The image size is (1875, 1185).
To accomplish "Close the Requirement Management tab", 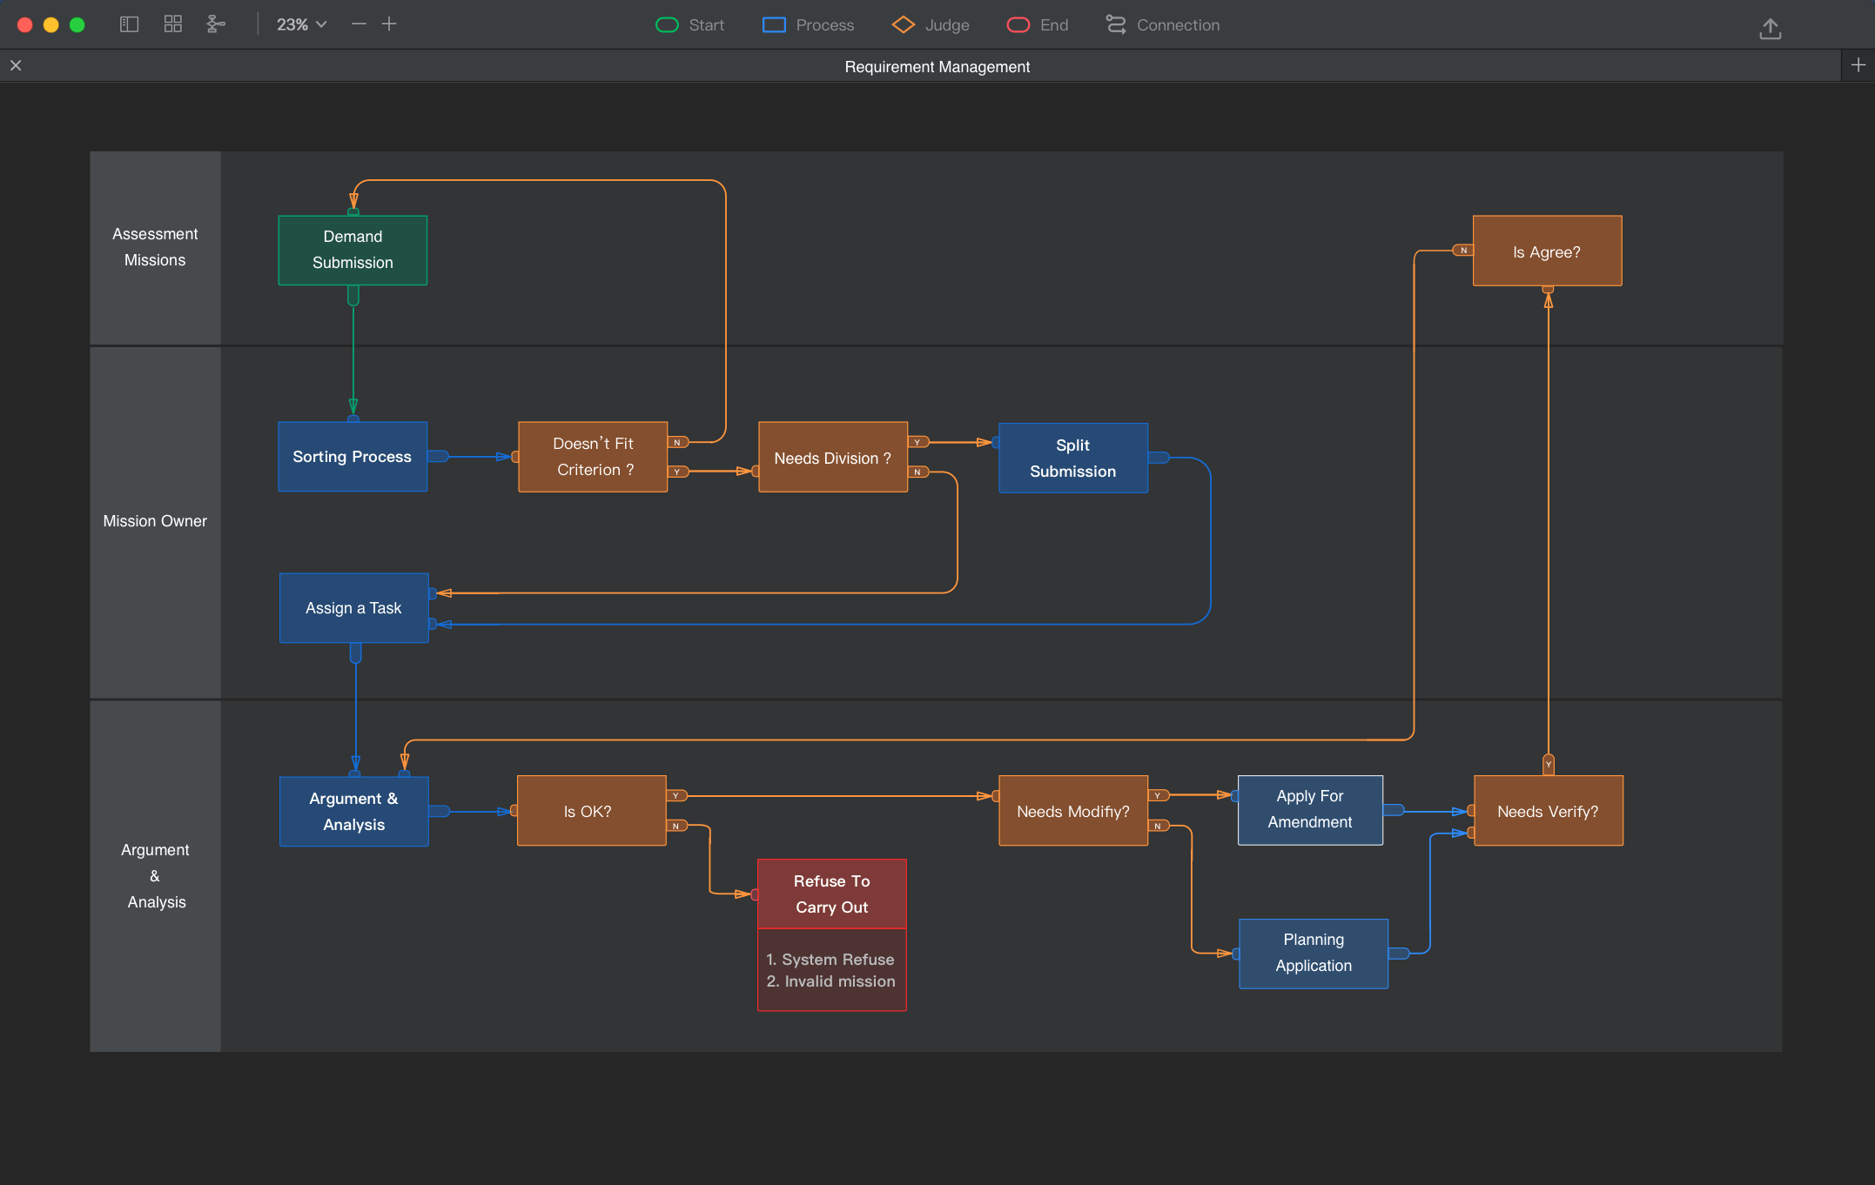I will tap(16, 65).
